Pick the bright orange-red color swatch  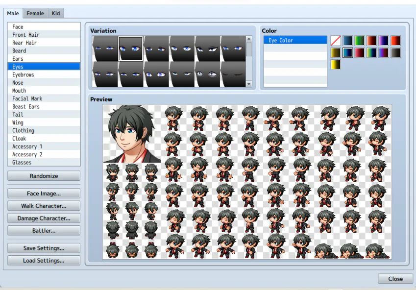tap(395, 41)
